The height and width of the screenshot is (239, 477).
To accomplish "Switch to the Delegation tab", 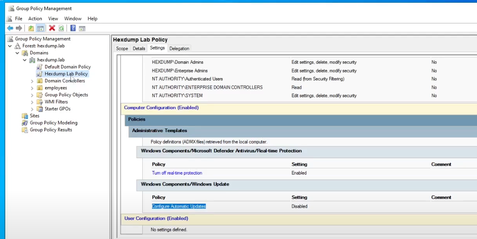I will pos(179,49).
